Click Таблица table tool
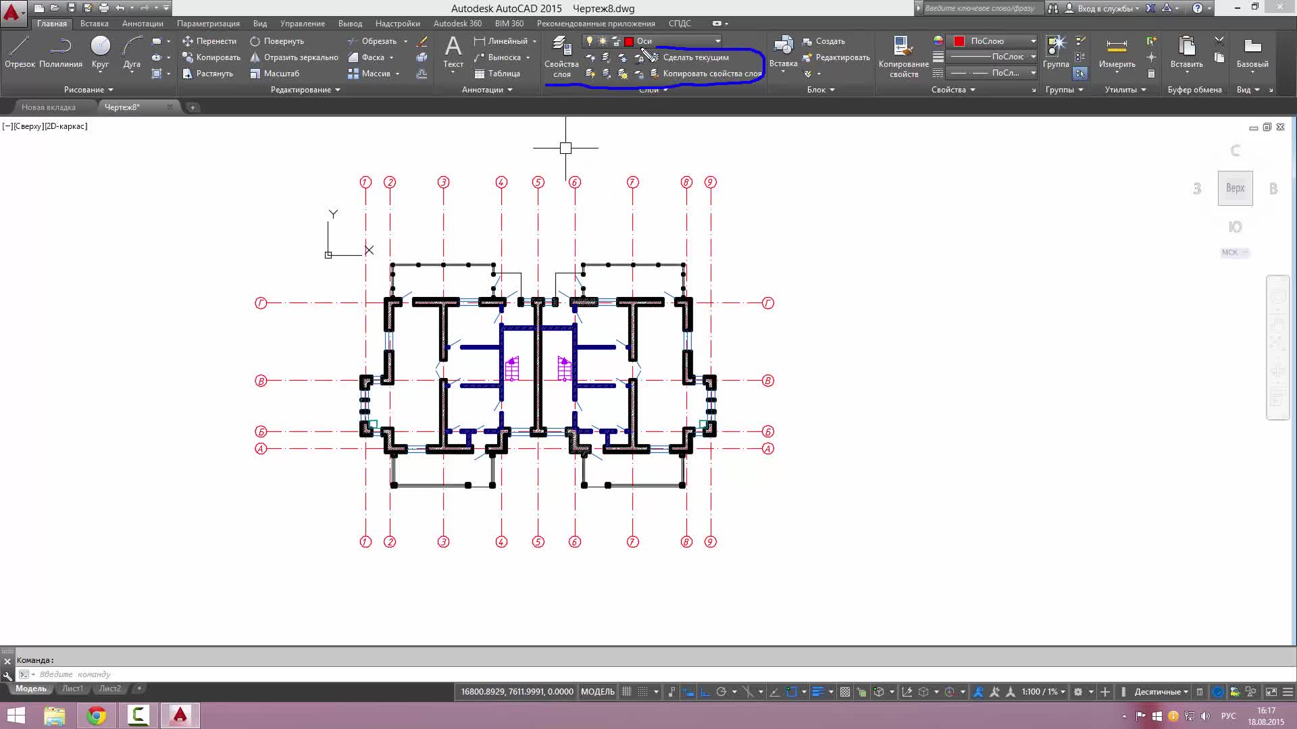This screenshot has width=1297, height=729. [497, 74]
